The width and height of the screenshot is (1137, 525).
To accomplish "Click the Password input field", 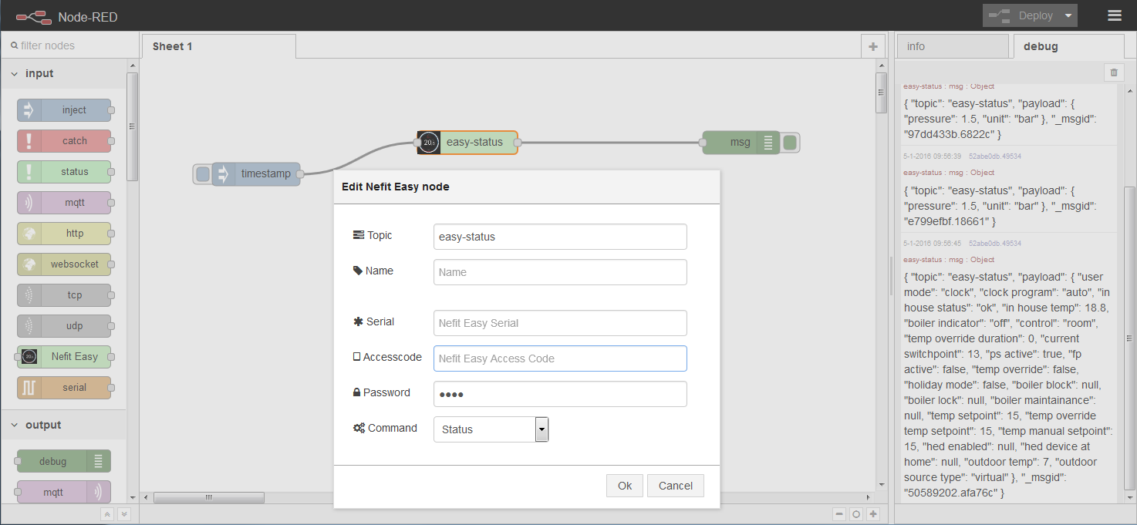I will click(560, 394).
